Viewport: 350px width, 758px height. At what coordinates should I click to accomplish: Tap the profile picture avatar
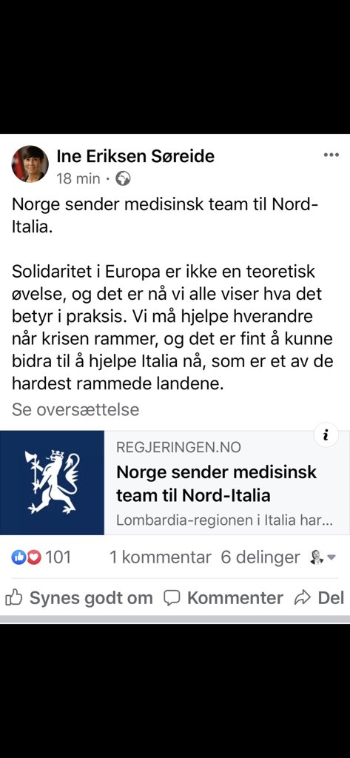(30, 164)
